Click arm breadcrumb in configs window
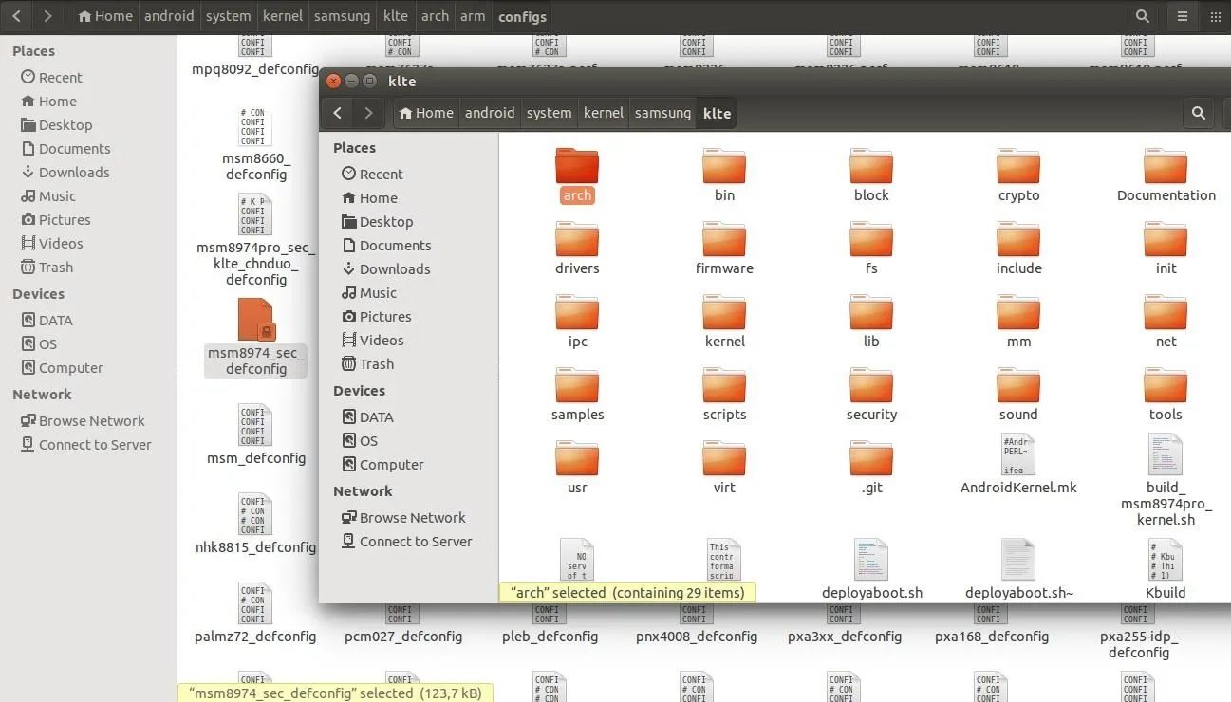The height and width of the screenshot is (702, 1231). coord(473,16)
